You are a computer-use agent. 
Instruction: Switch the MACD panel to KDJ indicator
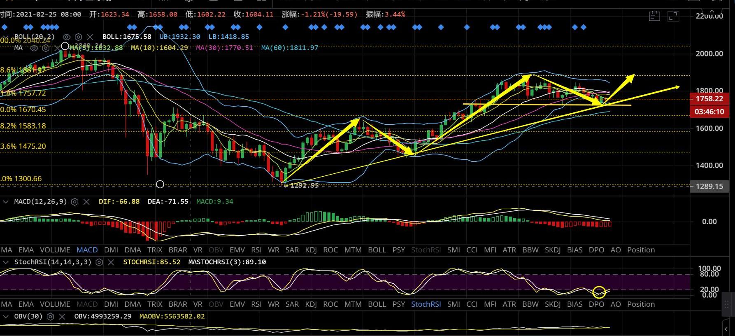pos(311,250)
